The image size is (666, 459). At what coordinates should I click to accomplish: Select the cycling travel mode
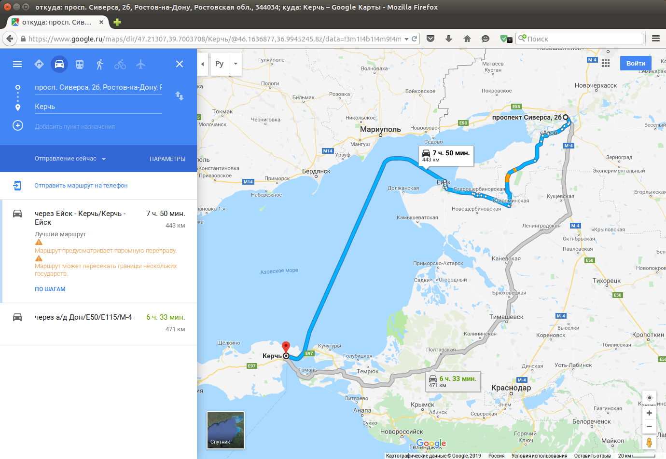(120, 64)
